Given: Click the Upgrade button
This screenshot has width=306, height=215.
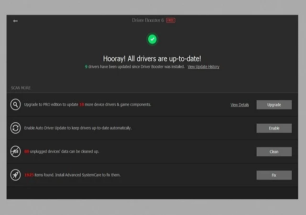Looking at the screenshot, I should click(x=274, y=105).
